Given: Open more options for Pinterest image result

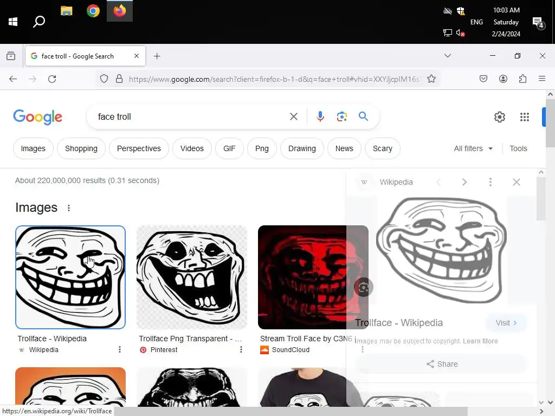Looking at the screenshot, I should pos(241,349).
